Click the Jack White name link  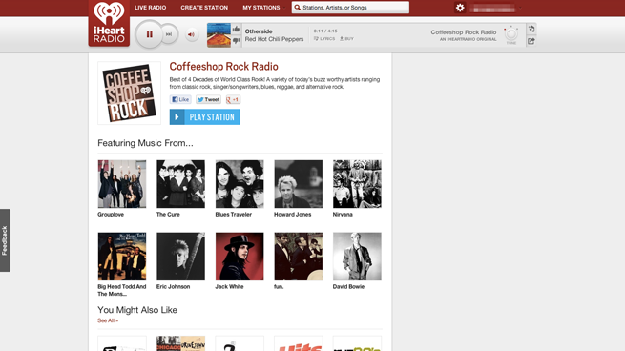pyautogui.click(x=229, y=287)
